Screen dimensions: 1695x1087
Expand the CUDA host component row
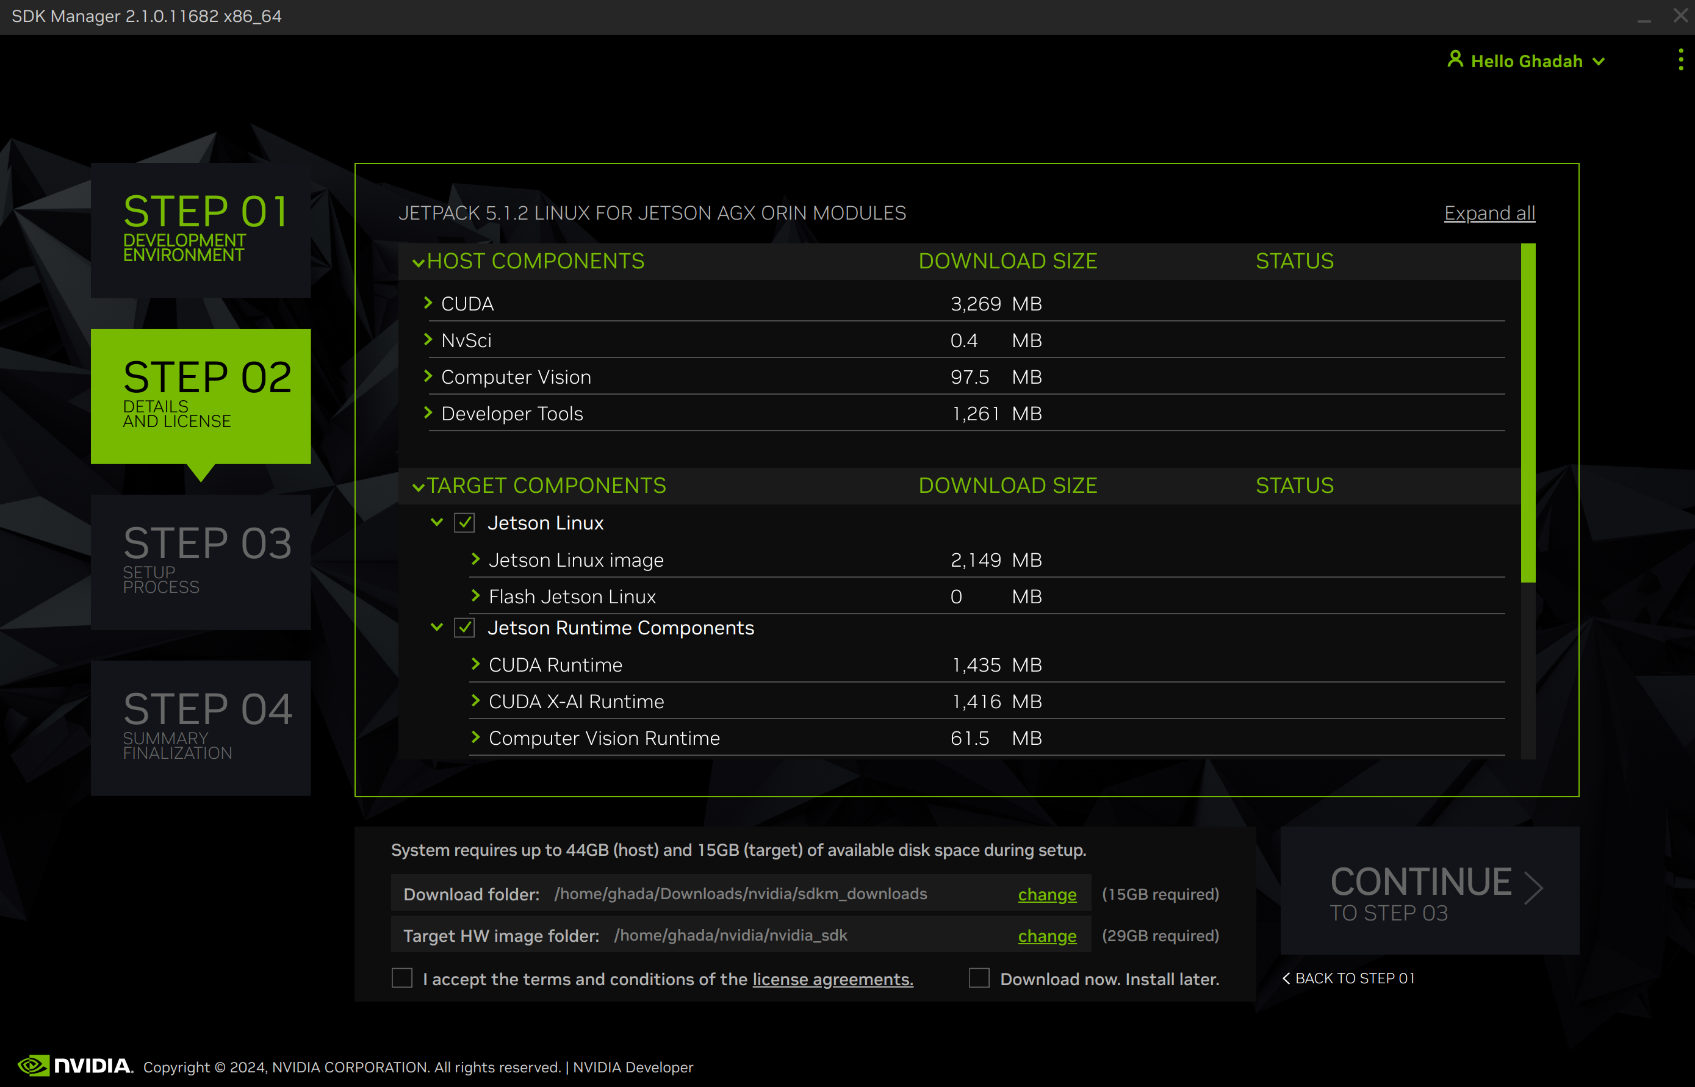tap(428, 303)
